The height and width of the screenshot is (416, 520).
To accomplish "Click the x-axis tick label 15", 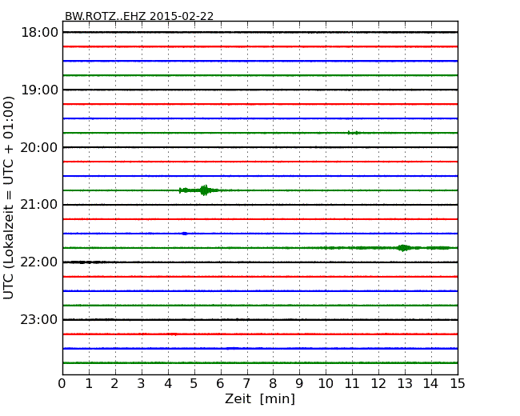I will 458,384.
